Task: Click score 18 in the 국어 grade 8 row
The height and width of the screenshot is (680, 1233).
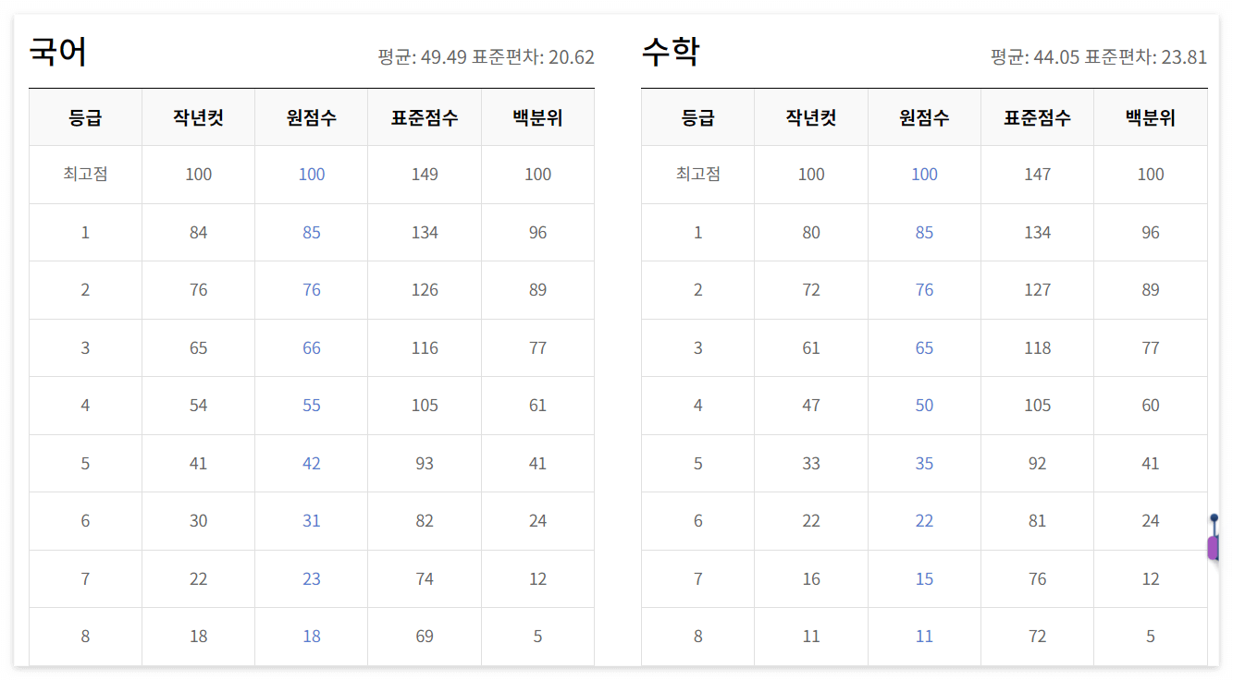Action: (311, 636)
